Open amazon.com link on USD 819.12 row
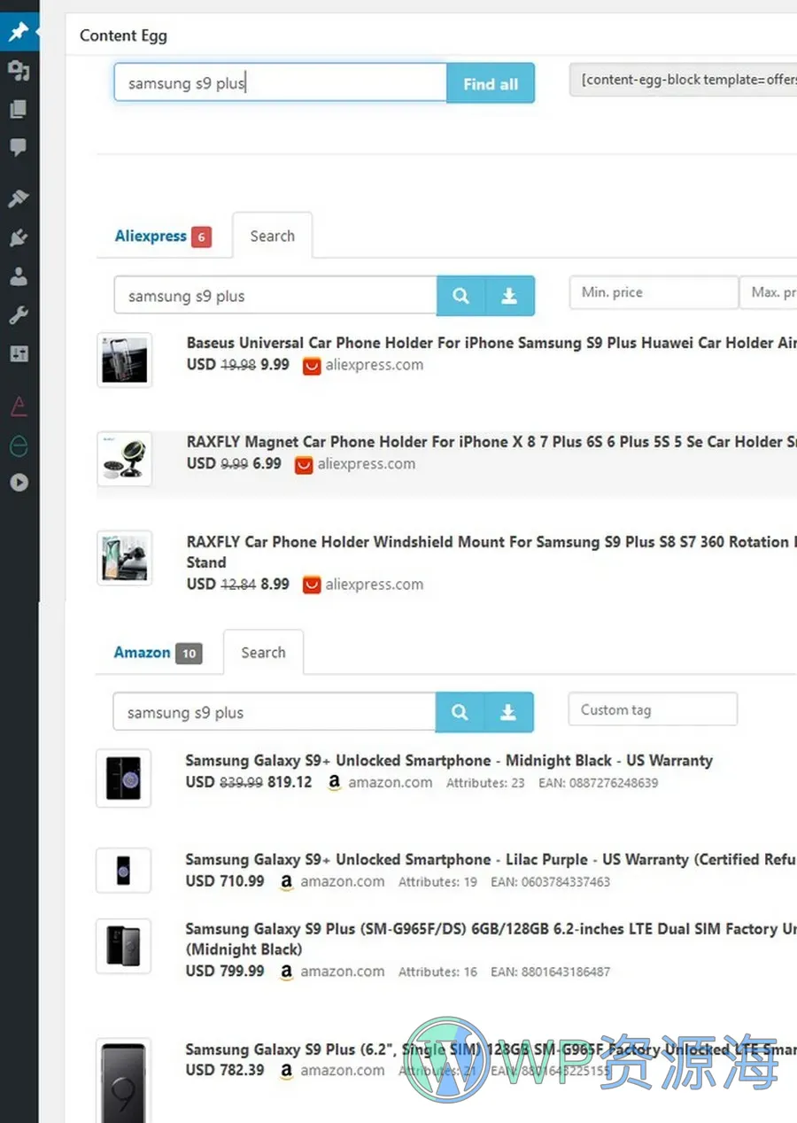The height and width of the screenshot is (1123, 797). click(x=391, y=783)
